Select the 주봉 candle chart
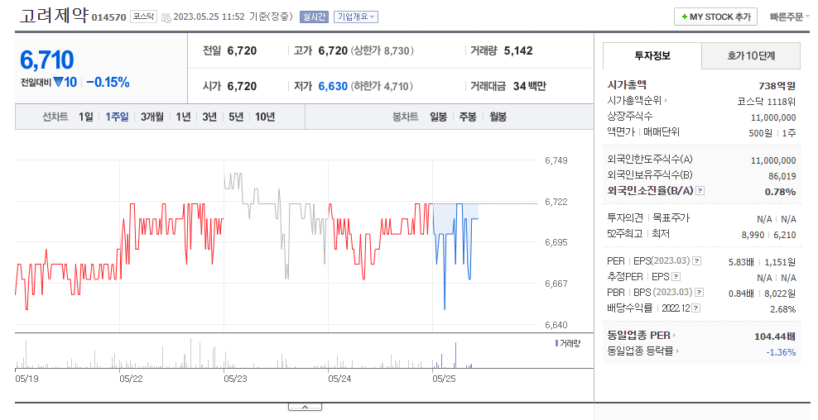818x420 pixels. (x=468, y=117)
